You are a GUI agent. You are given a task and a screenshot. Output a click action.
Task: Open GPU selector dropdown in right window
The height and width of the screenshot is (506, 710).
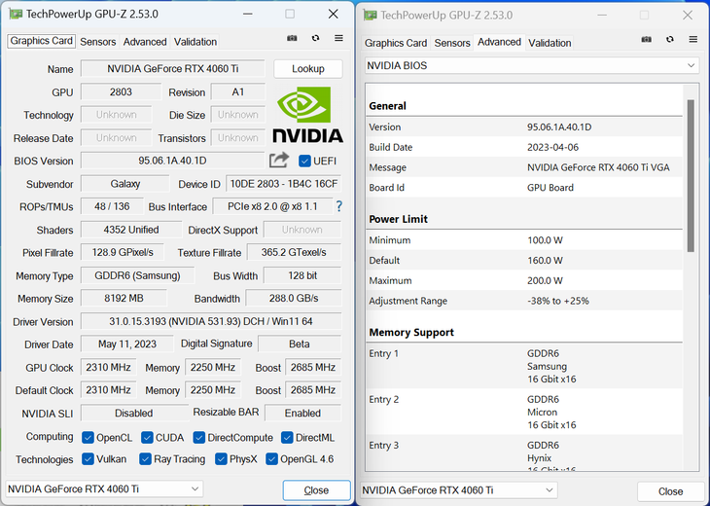pyautogui.click(x=459, y=490)
